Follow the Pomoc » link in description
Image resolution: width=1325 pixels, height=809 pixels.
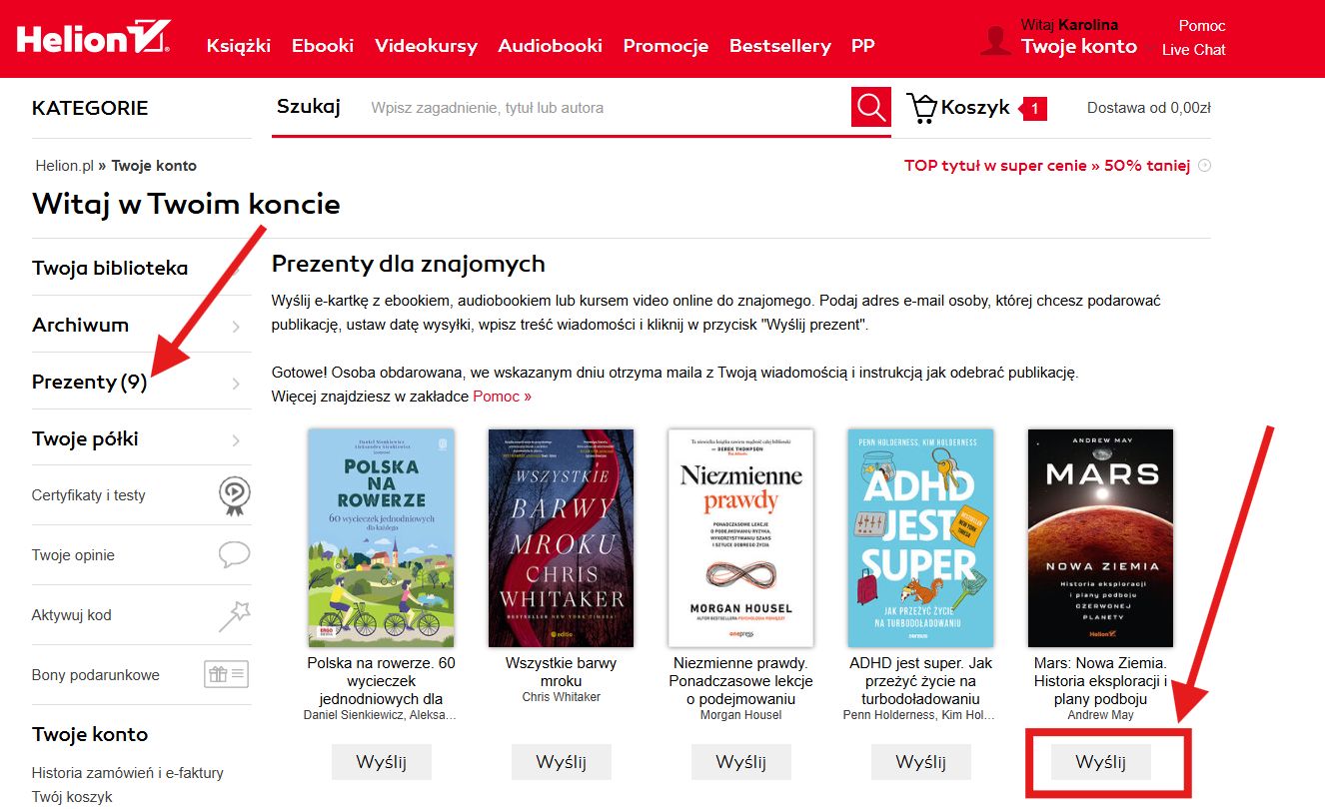coord(503,397)
